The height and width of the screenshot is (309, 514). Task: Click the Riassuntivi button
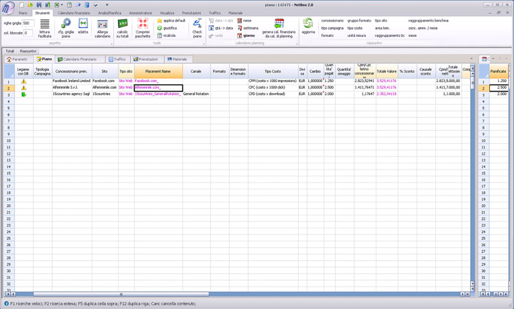(x=28, y=51)
